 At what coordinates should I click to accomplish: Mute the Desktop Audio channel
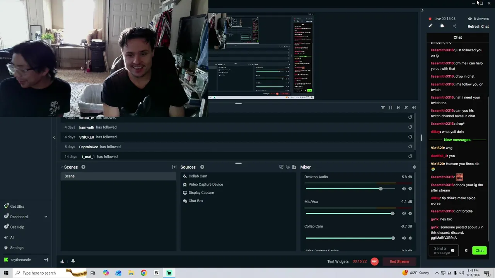(x=404, y=189)
